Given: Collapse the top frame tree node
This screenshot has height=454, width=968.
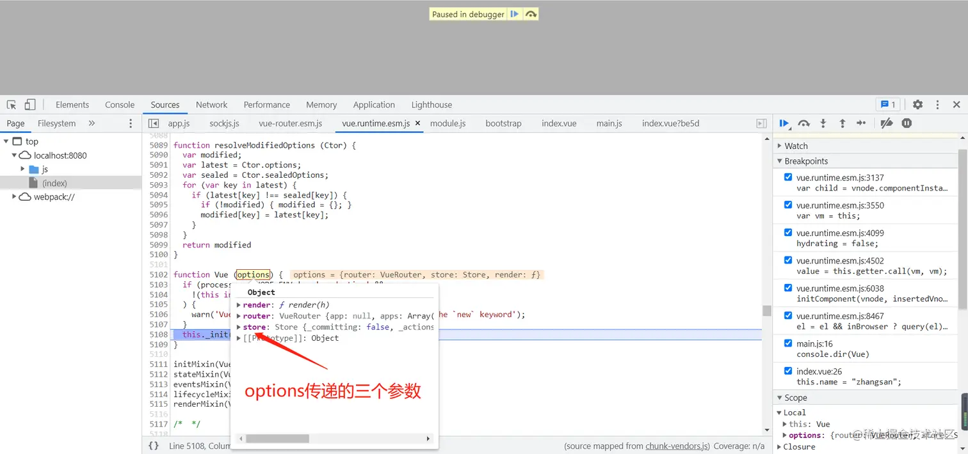Looking at the screenshot, I should click(6, 141).
